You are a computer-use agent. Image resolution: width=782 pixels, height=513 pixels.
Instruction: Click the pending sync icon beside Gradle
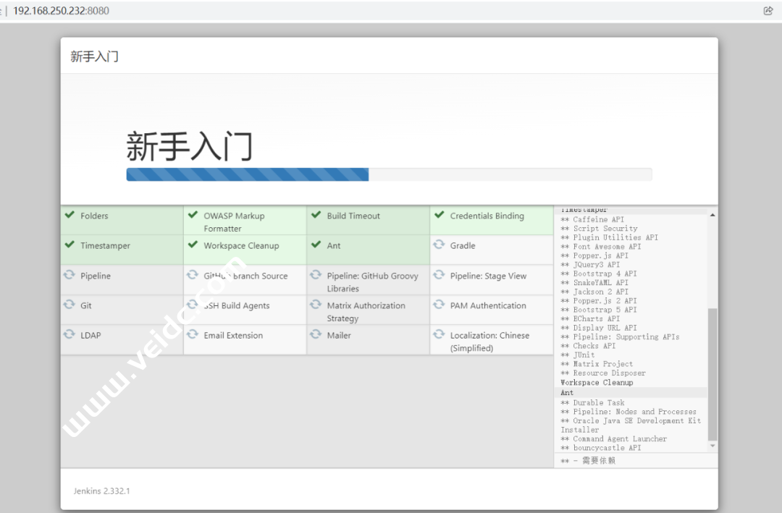pos(439,245)
